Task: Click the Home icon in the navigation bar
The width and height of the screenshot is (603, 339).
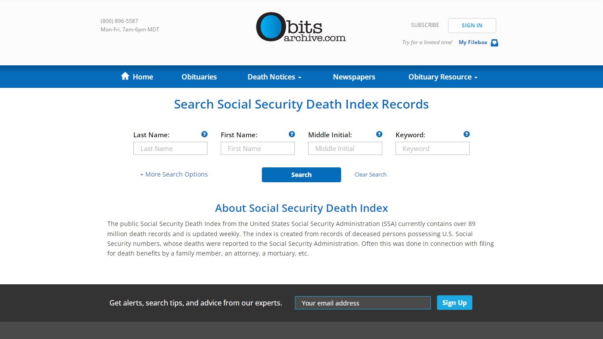Action: [x=125, y=75]
